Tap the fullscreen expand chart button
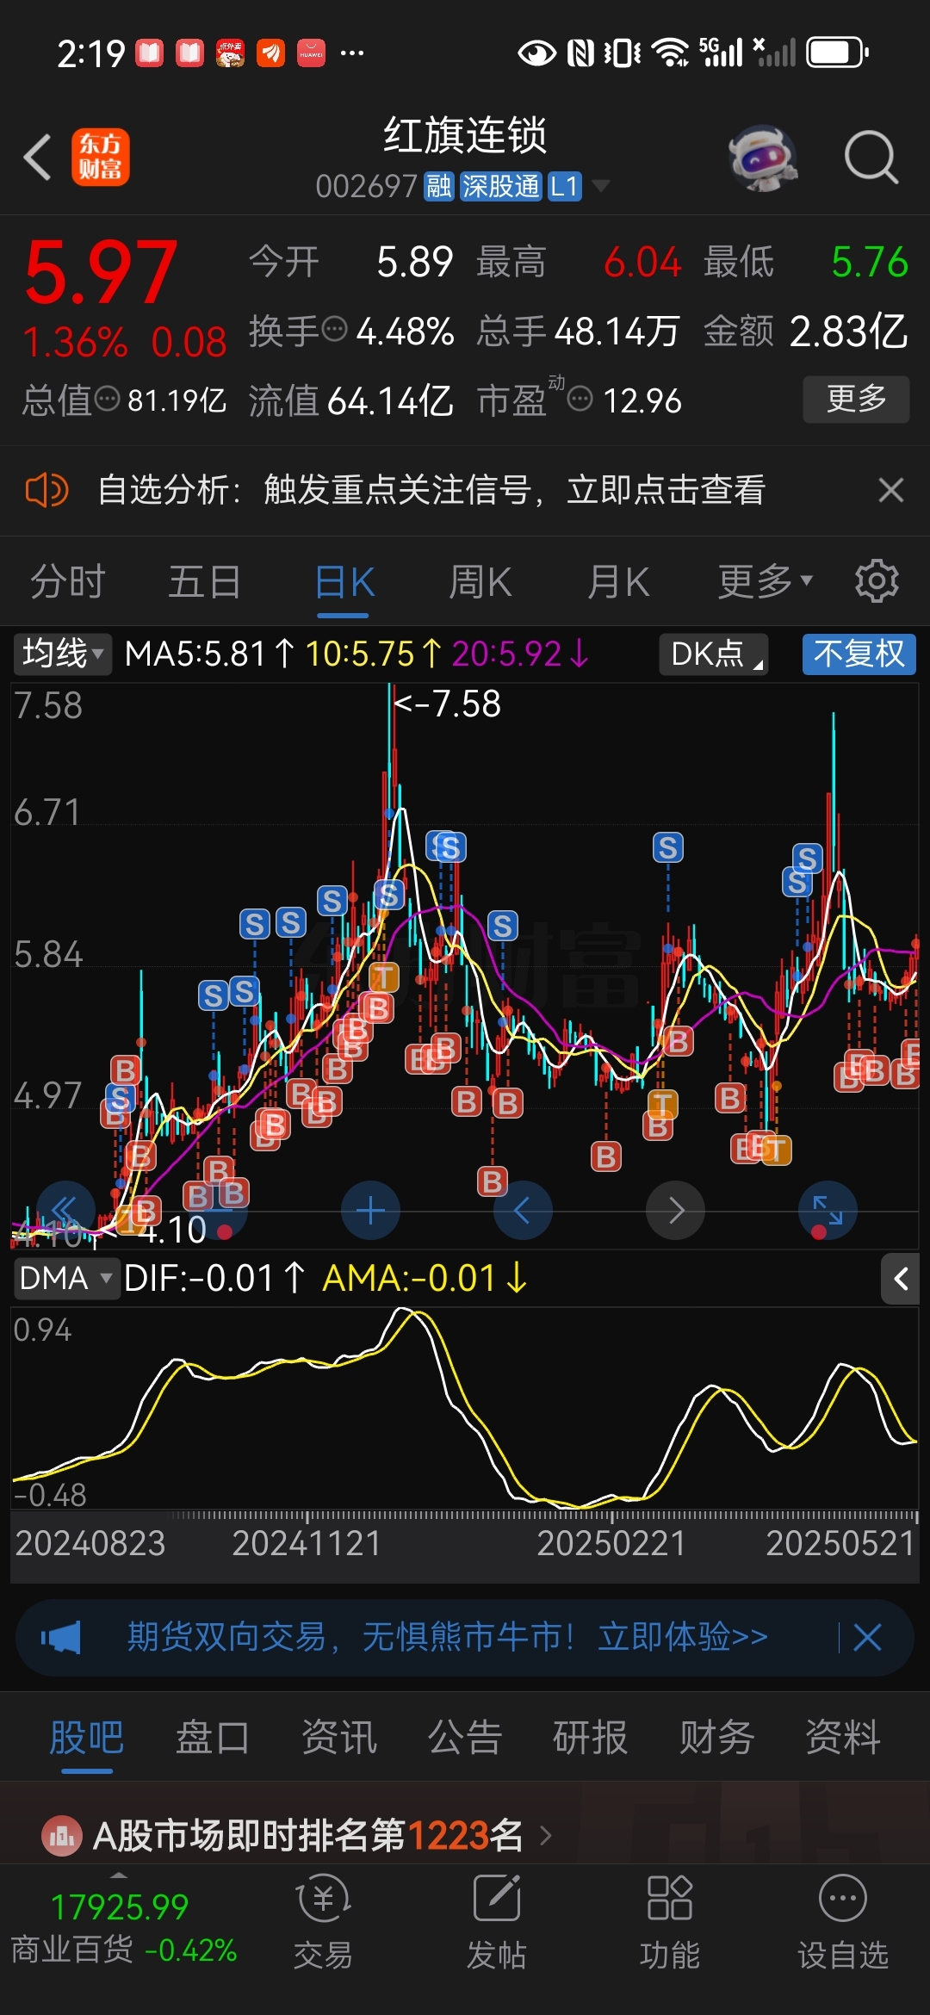930x2015 pixels. click(828, 1211)
